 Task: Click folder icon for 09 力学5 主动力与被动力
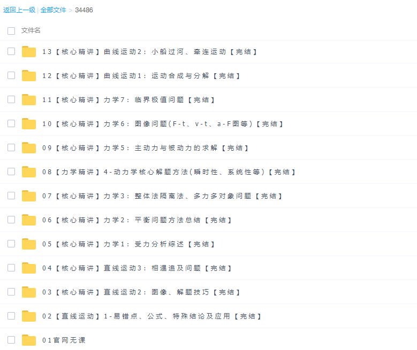(x=29, y=148)
